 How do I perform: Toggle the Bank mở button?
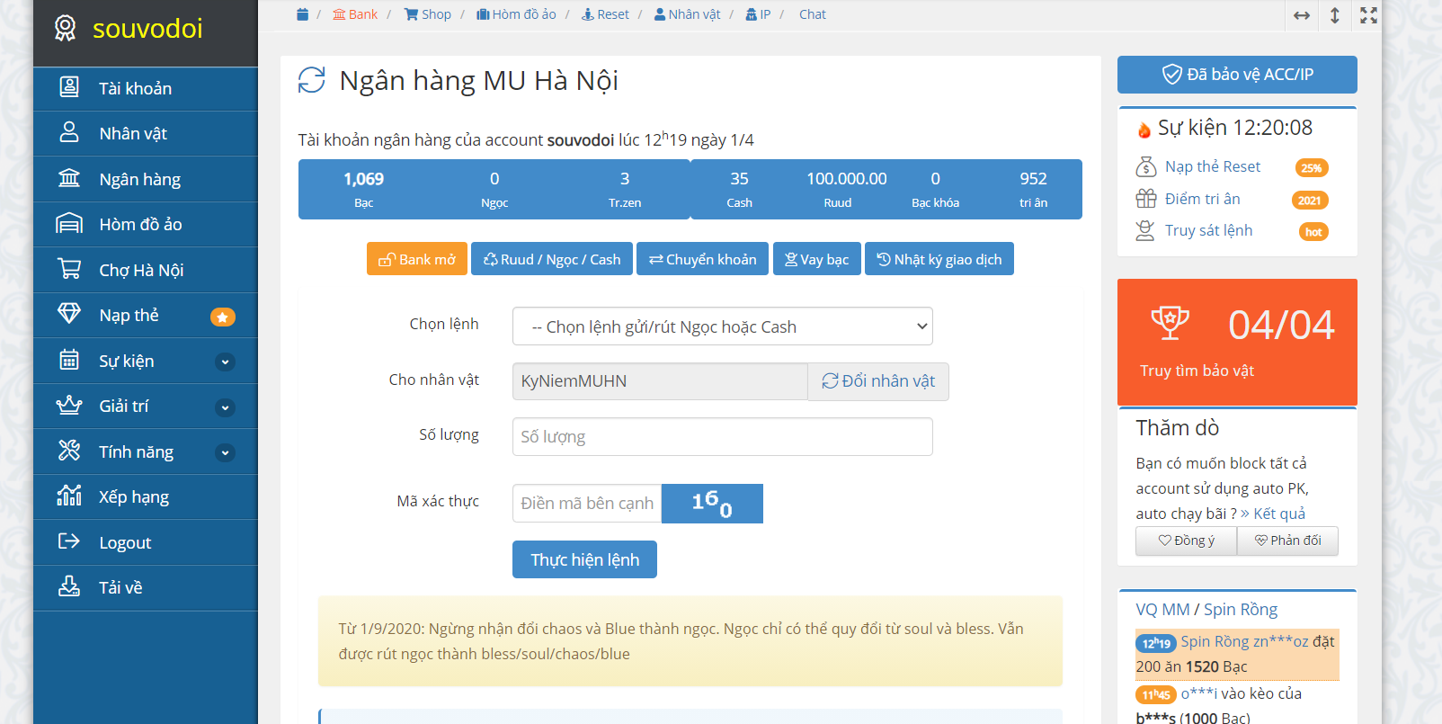click(417, 259)
